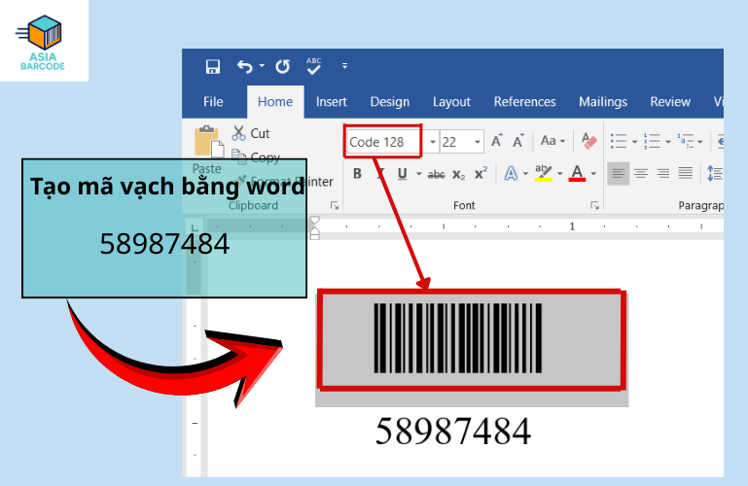The width and height of the screenshot is (748, 486).
Task: Switch to the Home tab
Action: 275,102
